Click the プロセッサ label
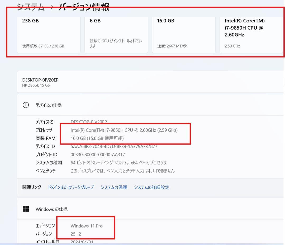This screenshot has height=245, width=285. (44, 130)
